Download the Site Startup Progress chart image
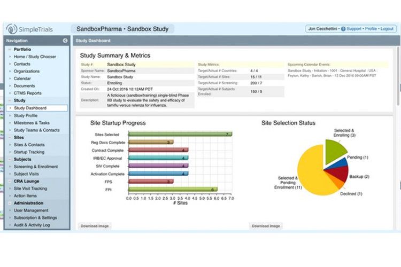 pos(95,226)
